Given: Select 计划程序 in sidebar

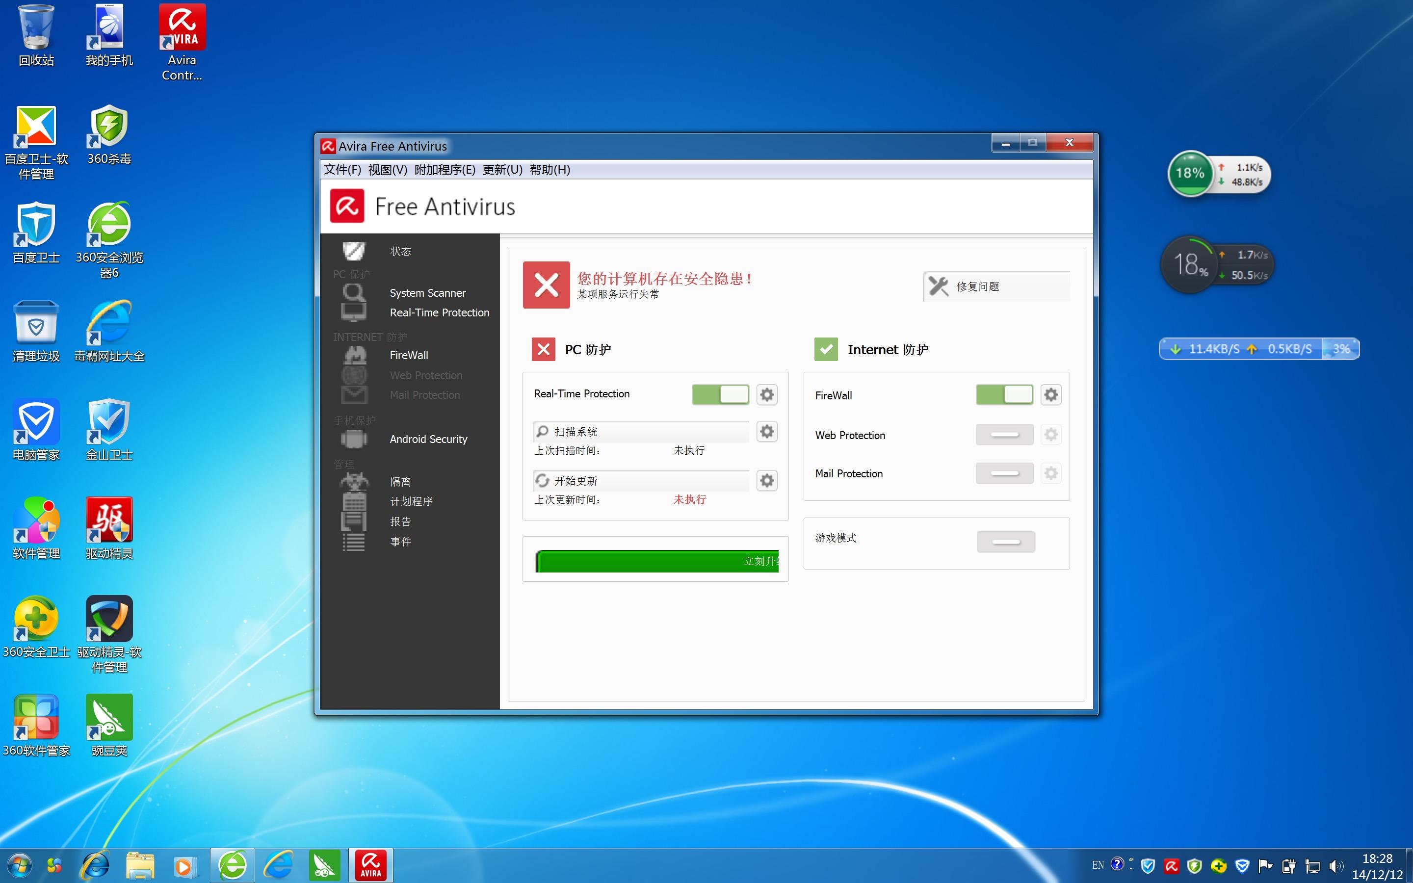Looking at the screenshot, I should [x=412, y=502].
